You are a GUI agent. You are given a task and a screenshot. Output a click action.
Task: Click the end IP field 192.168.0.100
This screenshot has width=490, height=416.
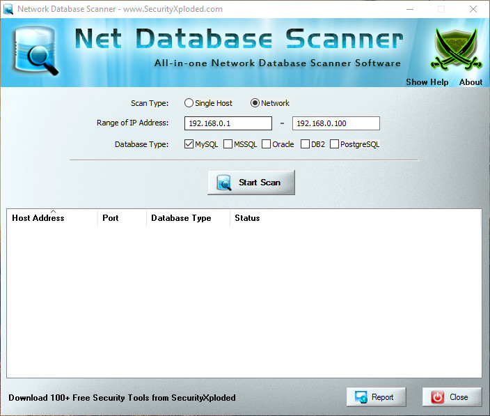pyautogui.click(x=336, y=123)
